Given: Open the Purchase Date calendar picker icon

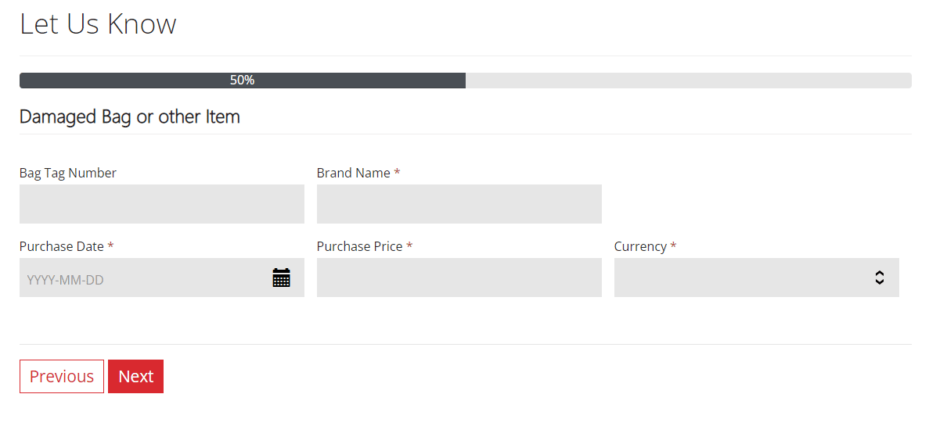Looking at the screenshot, I should point(281,278).
